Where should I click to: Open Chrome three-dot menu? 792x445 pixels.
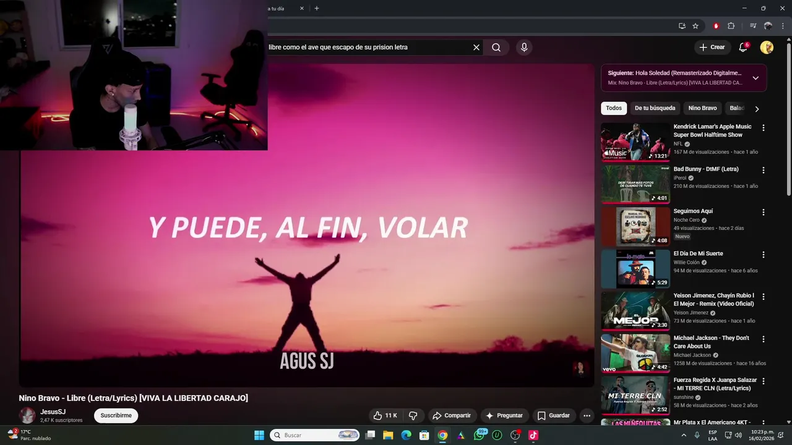[783, 26]
